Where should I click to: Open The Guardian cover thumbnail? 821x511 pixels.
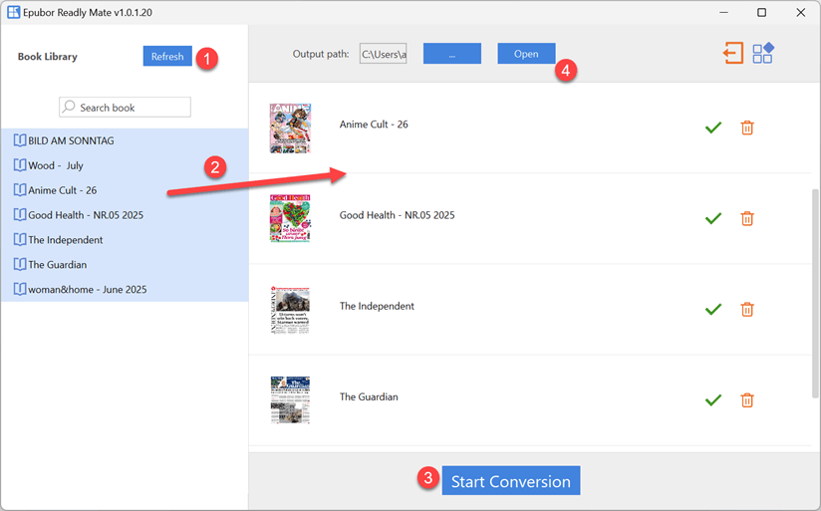290,400
